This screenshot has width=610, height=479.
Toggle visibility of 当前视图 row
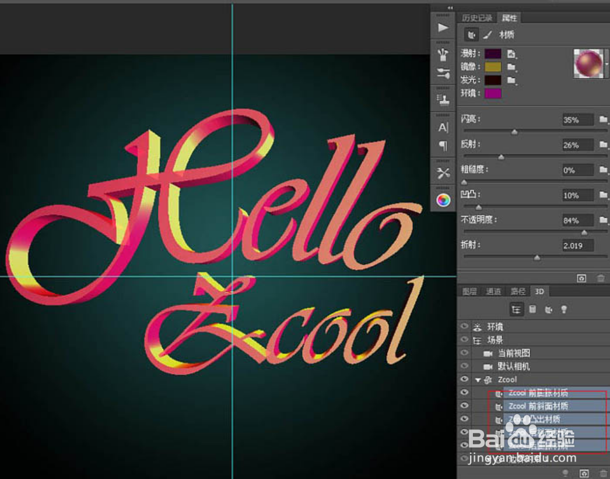[464, 353]
